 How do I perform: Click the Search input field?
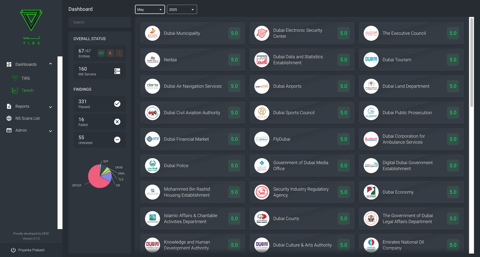pyautogui.click(x=99, y=22)
